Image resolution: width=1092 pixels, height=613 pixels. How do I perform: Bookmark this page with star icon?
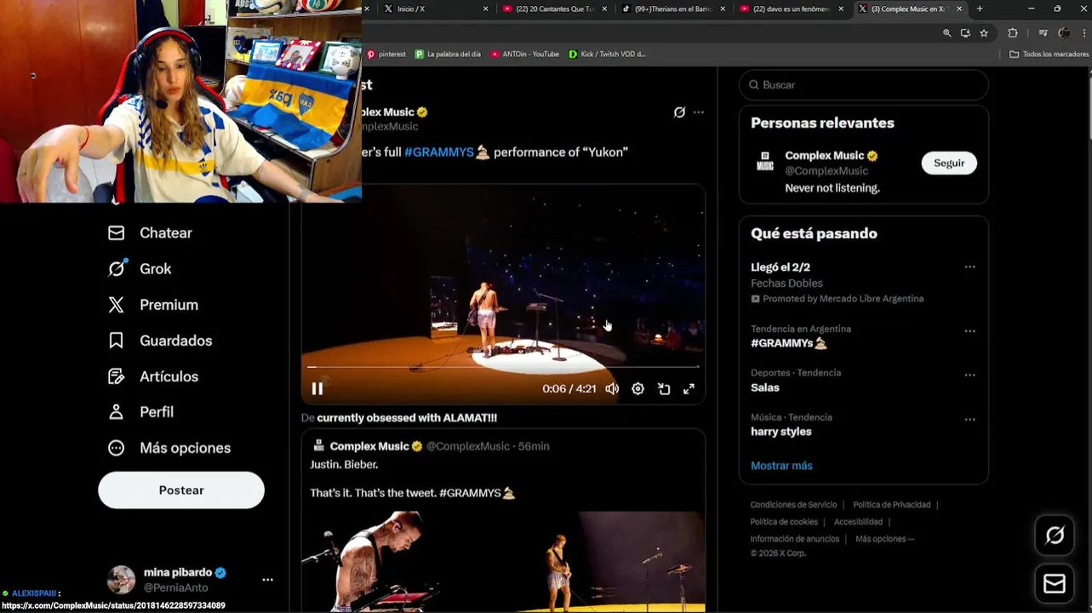click(x=984, y=33)
